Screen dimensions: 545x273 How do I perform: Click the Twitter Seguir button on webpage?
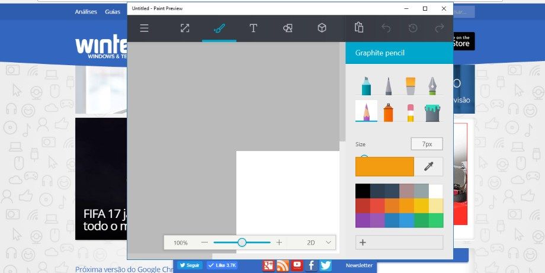pos(190,265)
